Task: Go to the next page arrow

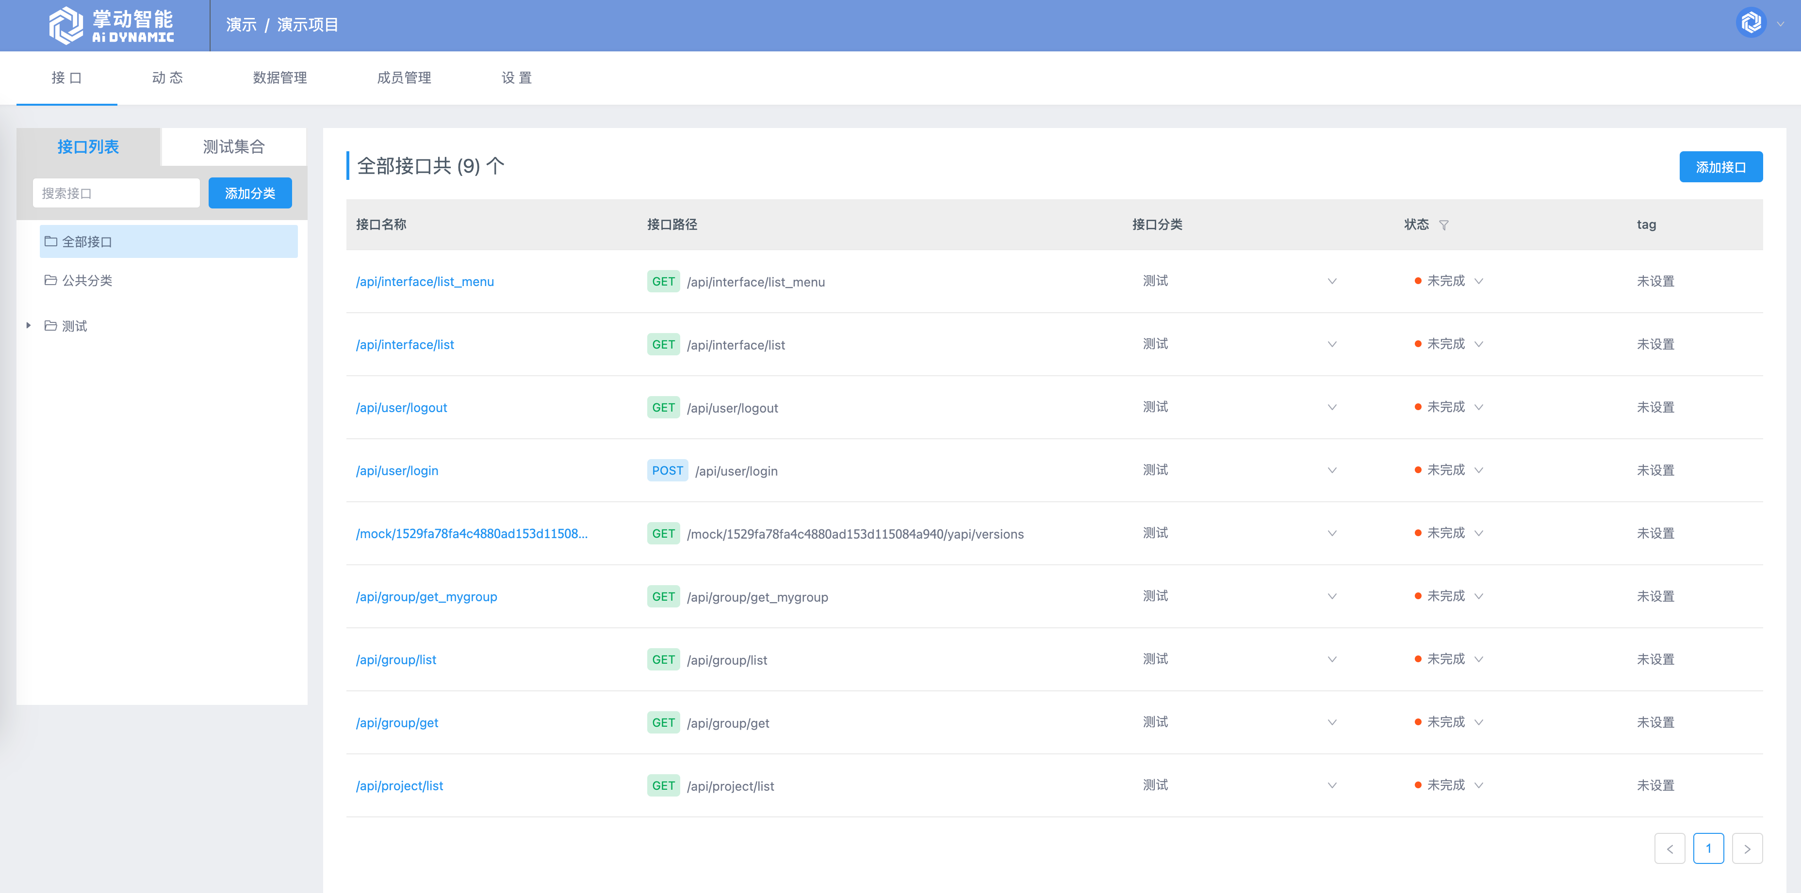Action: 1747,848
